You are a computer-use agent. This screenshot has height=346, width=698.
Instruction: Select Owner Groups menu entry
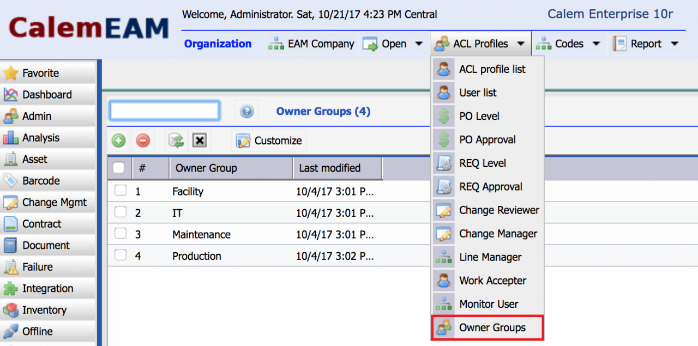click(x=488, y=327)
